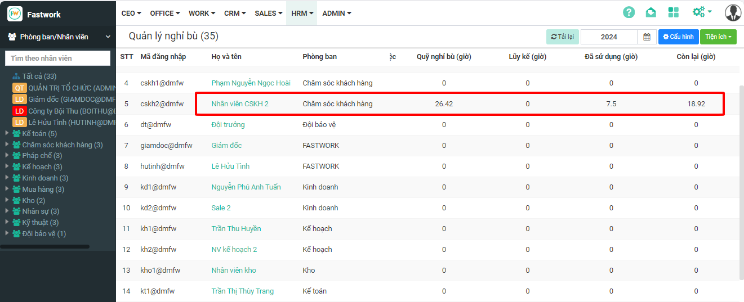The height and width of the screenshot is (302, 744).
Task: Expand the Nhân sự (3) department
Action: [x=7, y=211]
